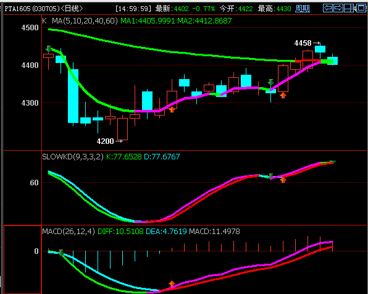368x294 pixels.
Task: Select the large cyan bearish candle body
Action: click(73, 96)
